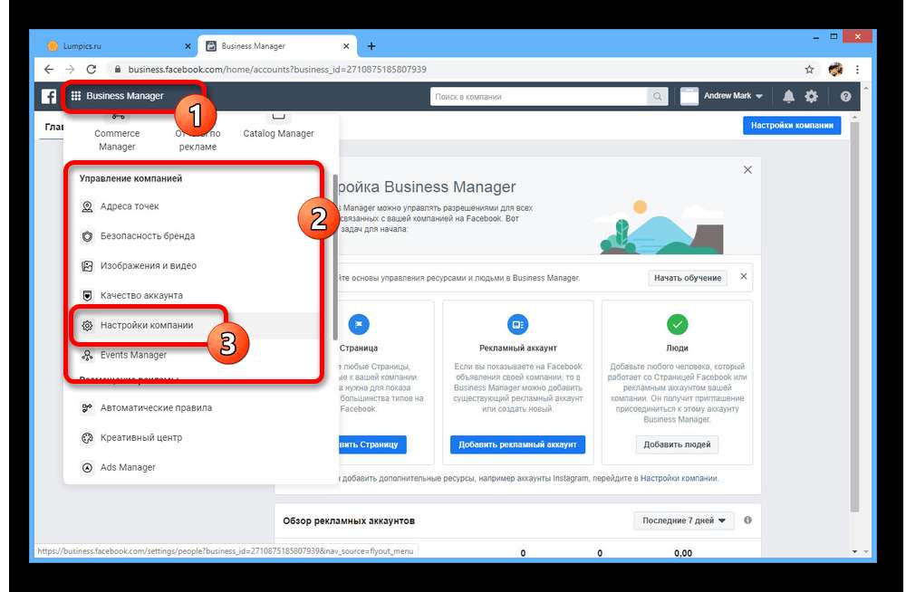Select Безопасность бренда in the menu
The image size is (906, 592).
pyautogui.click(x=148, y=236)
